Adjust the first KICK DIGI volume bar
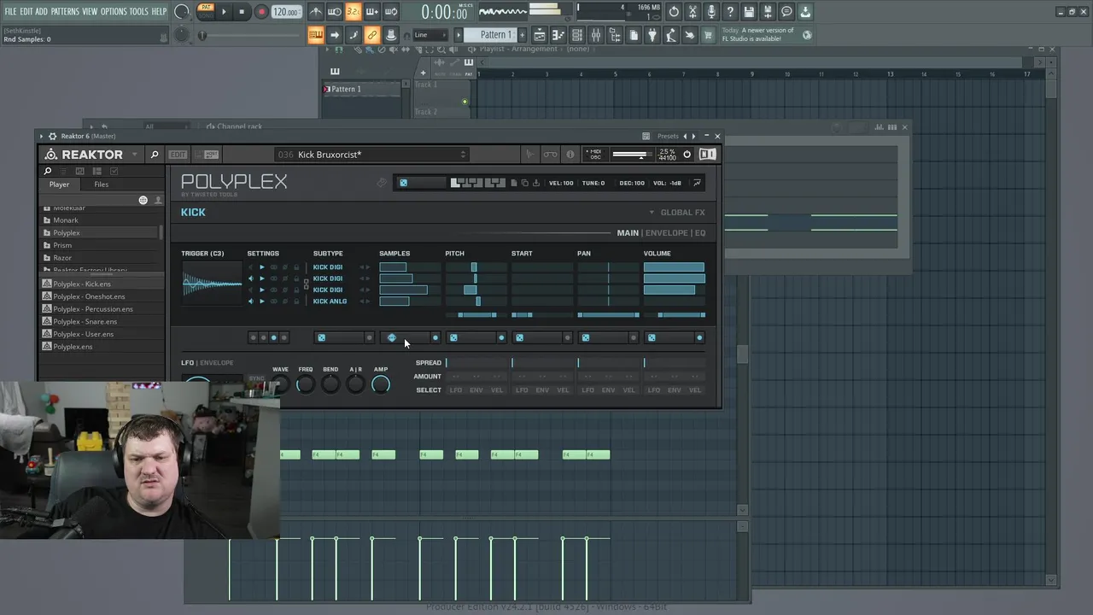Screen dimensions: 1093x615 (675, 267)
